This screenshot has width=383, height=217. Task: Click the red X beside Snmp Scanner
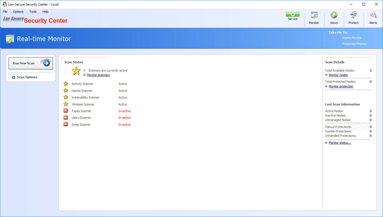(66, 124)
